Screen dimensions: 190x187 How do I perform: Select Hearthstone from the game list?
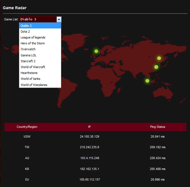coord(40,73)
